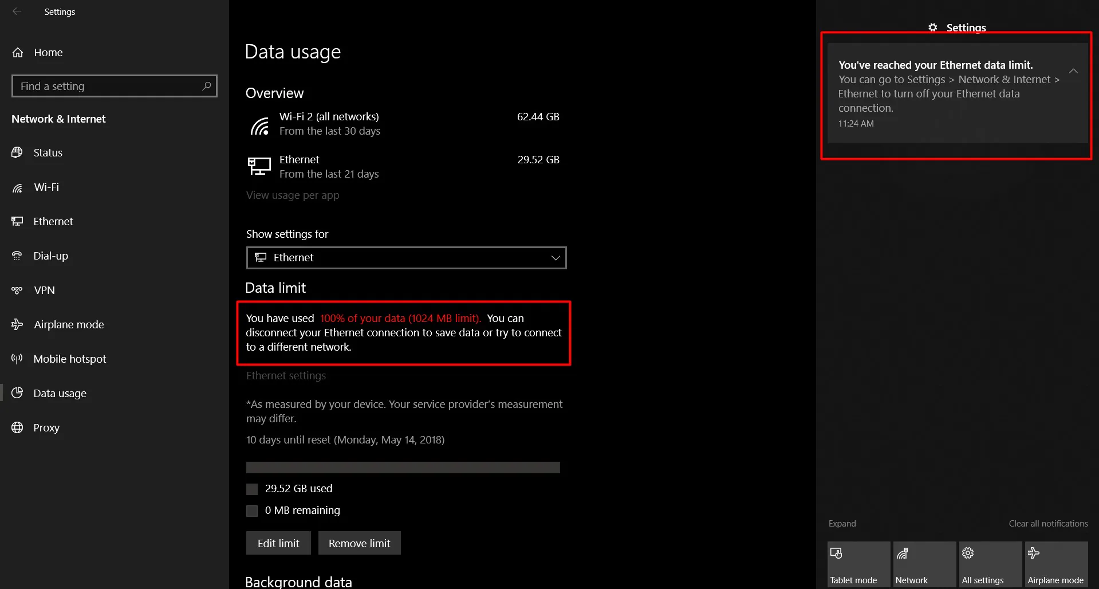Viewport: 1099px width, 589px height.
Task: Click the Wi-Fi 2 overview icon
Action: (259, 125)
